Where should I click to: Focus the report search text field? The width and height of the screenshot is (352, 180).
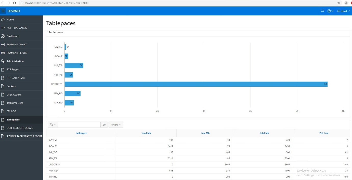[x=79, y=124]
